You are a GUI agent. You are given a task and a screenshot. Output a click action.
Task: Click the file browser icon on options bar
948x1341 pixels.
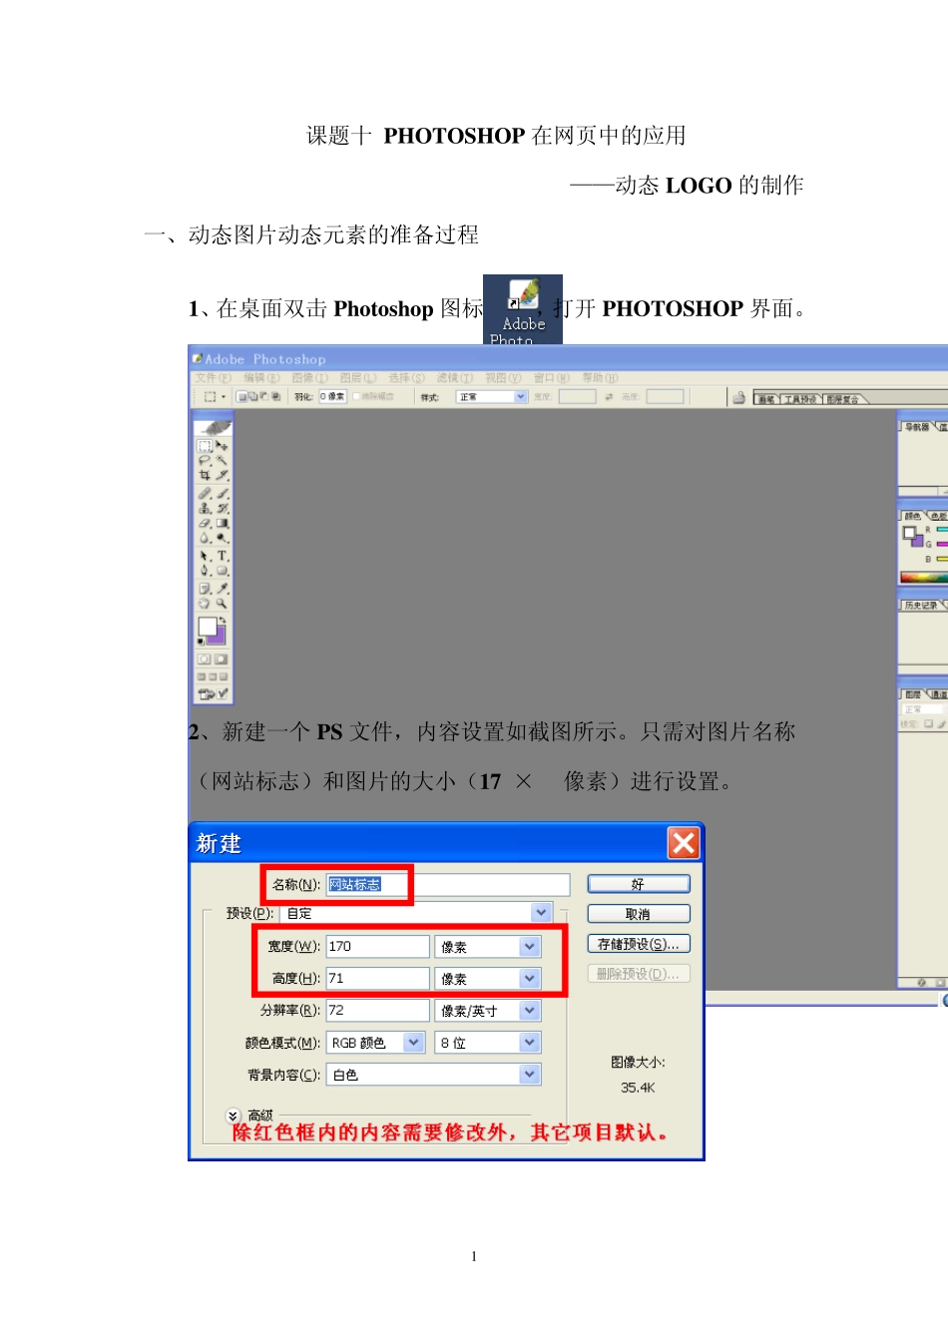click(x=738, y=396)
